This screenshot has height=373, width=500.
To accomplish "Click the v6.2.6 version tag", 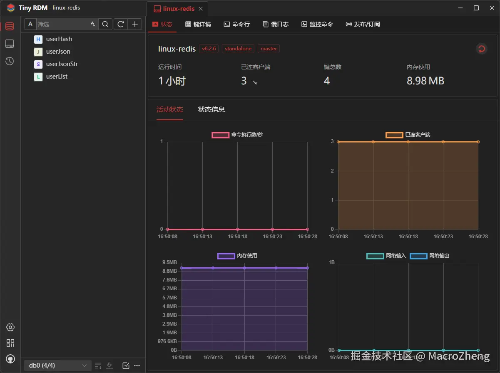I will 209,49.
